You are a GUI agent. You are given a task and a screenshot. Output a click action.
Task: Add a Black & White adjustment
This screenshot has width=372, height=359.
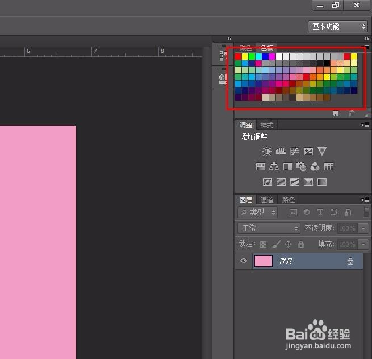coord(288,166)
